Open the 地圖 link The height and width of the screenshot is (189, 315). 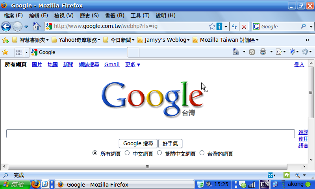53,65
